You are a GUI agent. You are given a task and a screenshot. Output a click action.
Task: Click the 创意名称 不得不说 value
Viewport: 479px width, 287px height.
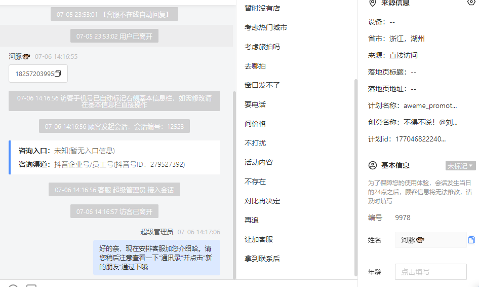point(430,123)
